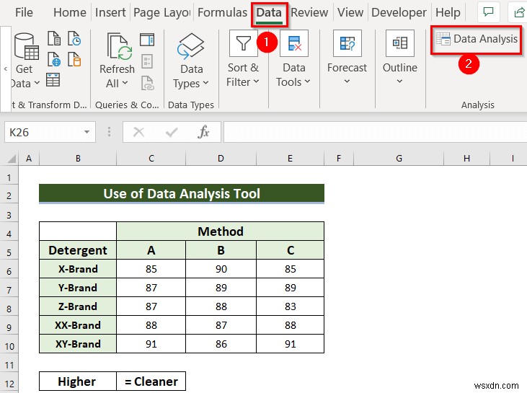Image resolution: width=527 pixels, height=393 pixels.
Task: Open the Help tab
Action: coord(448,13)
